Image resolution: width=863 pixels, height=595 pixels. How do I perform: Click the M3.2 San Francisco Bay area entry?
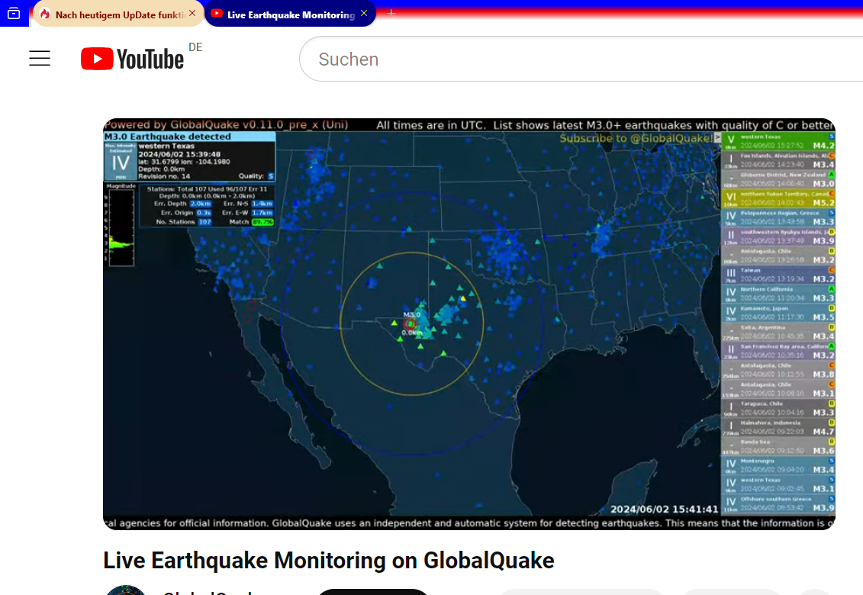778,351
